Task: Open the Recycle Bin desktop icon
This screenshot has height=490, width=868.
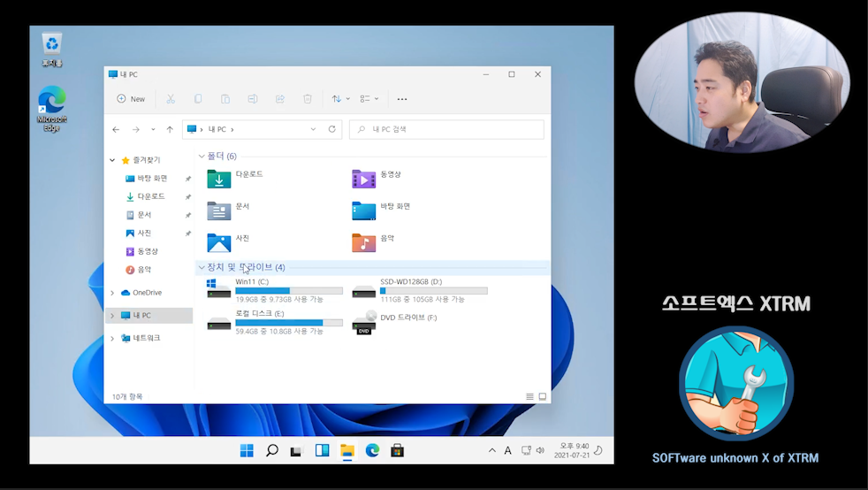Action: click(x=52, y=50)
